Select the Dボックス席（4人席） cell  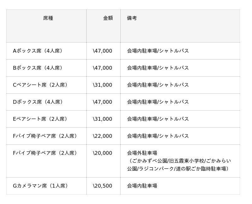tap(38, 102)
